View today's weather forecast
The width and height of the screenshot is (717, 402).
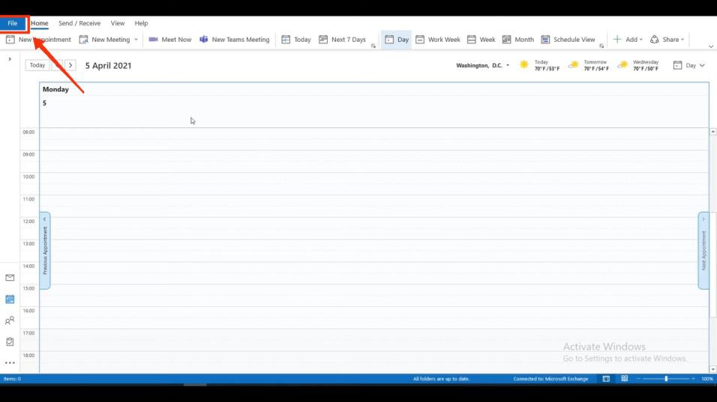pyautogui.click(x=539, y=65)
